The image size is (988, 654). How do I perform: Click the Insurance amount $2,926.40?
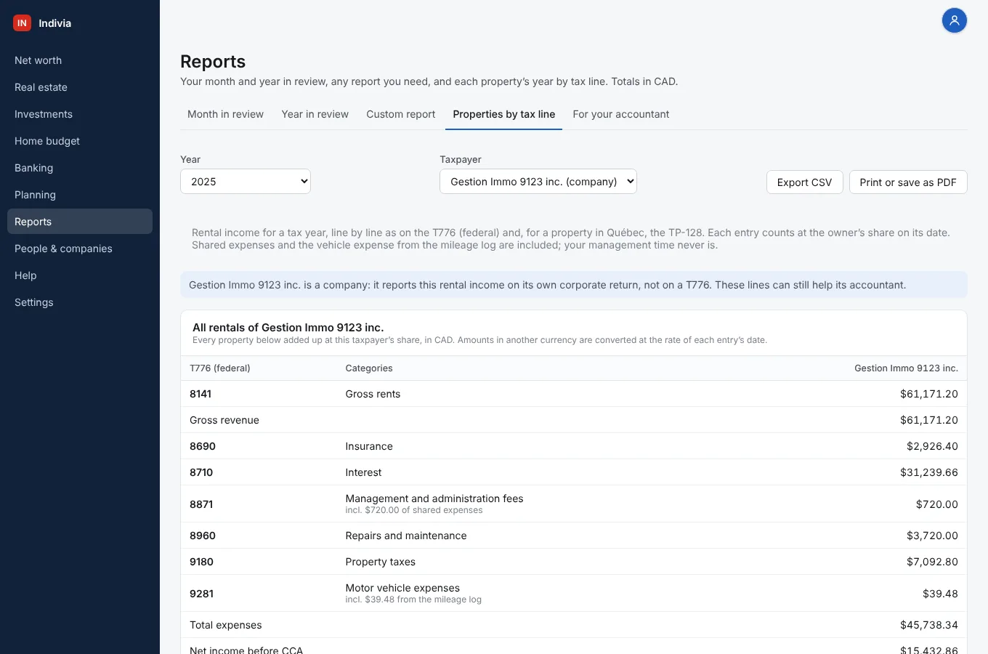[932, 446]
